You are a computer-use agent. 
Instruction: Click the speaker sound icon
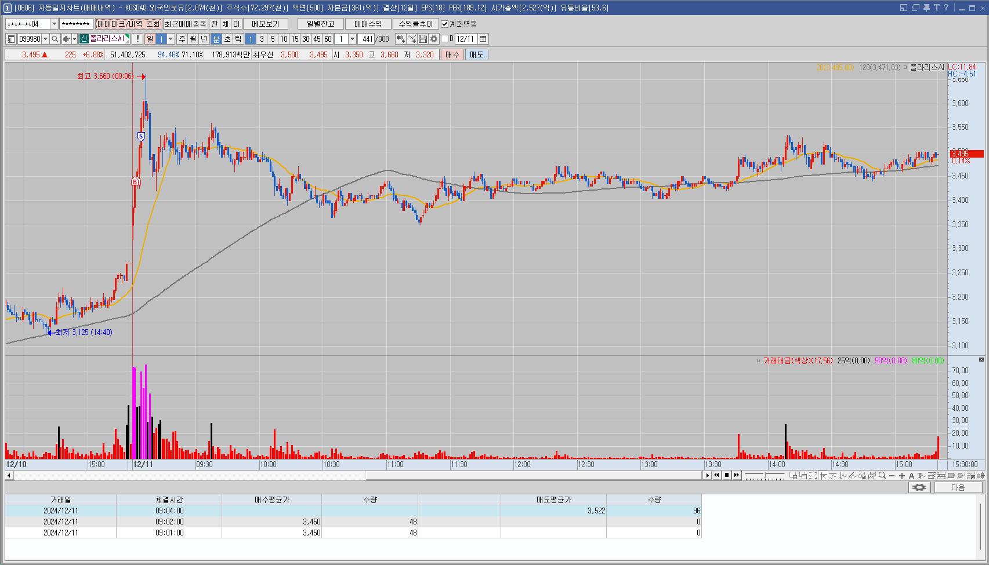pyautogui.click(x=66, y=39)
